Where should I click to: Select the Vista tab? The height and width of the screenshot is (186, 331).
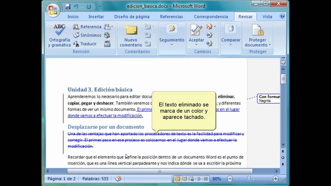267,17
